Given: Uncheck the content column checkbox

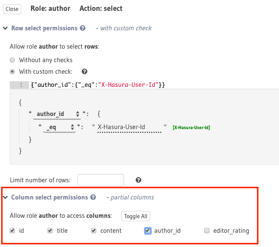Looking at the screenshot, I should (94, 231).
